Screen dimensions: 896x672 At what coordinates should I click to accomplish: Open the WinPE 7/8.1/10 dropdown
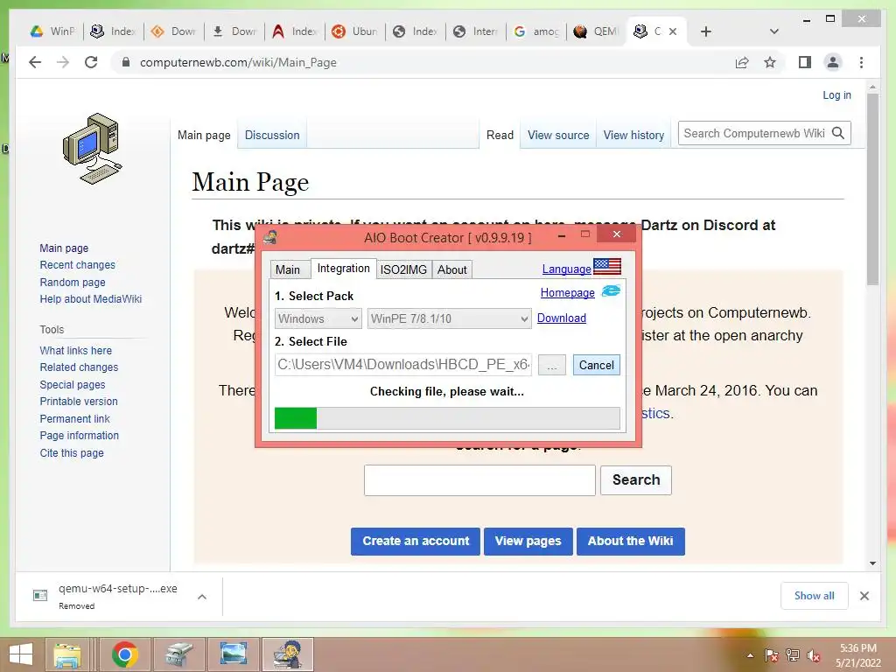[x=449, y=318]
